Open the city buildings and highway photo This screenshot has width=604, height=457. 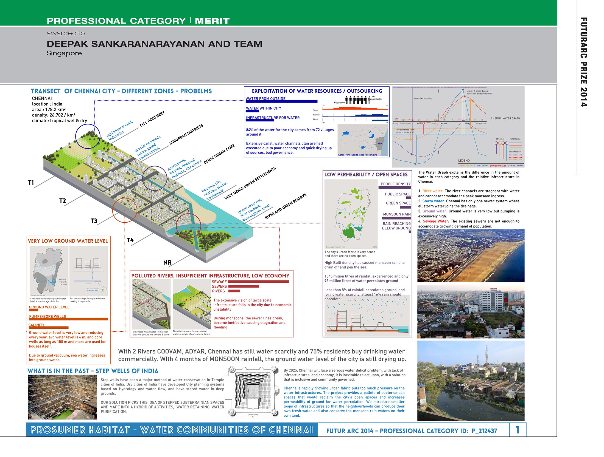click(x=471, y=312)
